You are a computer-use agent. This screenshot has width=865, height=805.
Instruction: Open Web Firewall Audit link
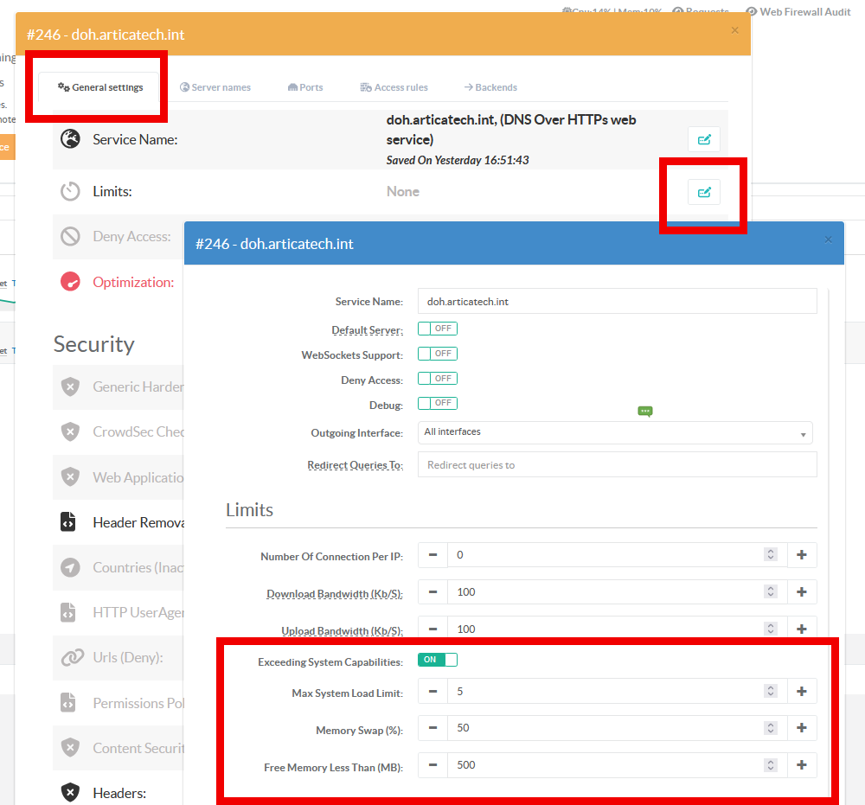coord(799,12)
